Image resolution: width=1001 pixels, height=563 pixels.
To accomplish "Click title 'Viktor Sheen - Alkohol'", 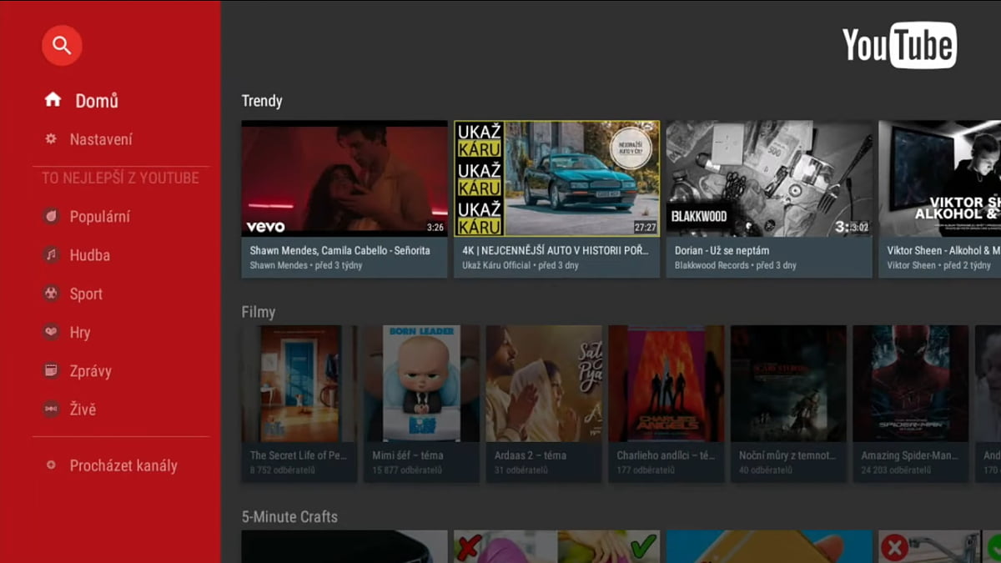I will pos(943,250).
